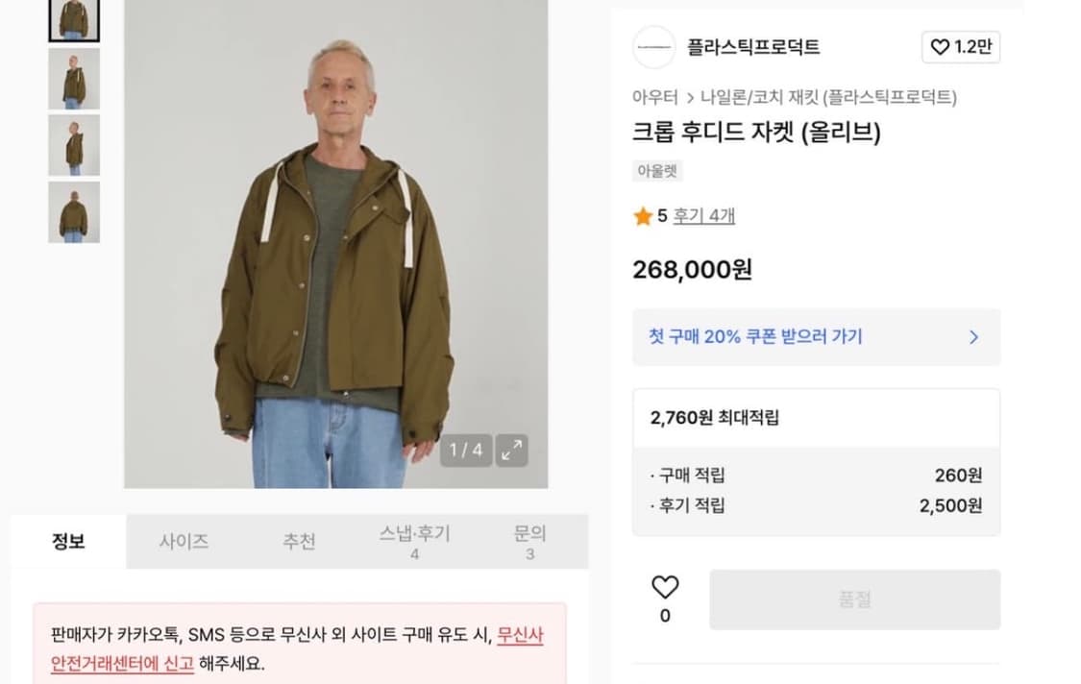Click the 플라스틱프로덕트 brand logo
Image resolution: width=1081 pixels, height=684 pixels.
pos(654,46)
